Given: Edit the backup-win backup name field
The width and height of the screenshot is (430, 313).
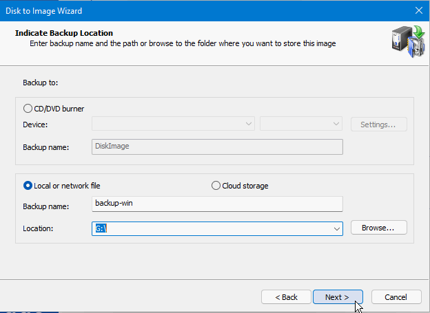Looking at the screenshot, I should [x=217, y=204].
